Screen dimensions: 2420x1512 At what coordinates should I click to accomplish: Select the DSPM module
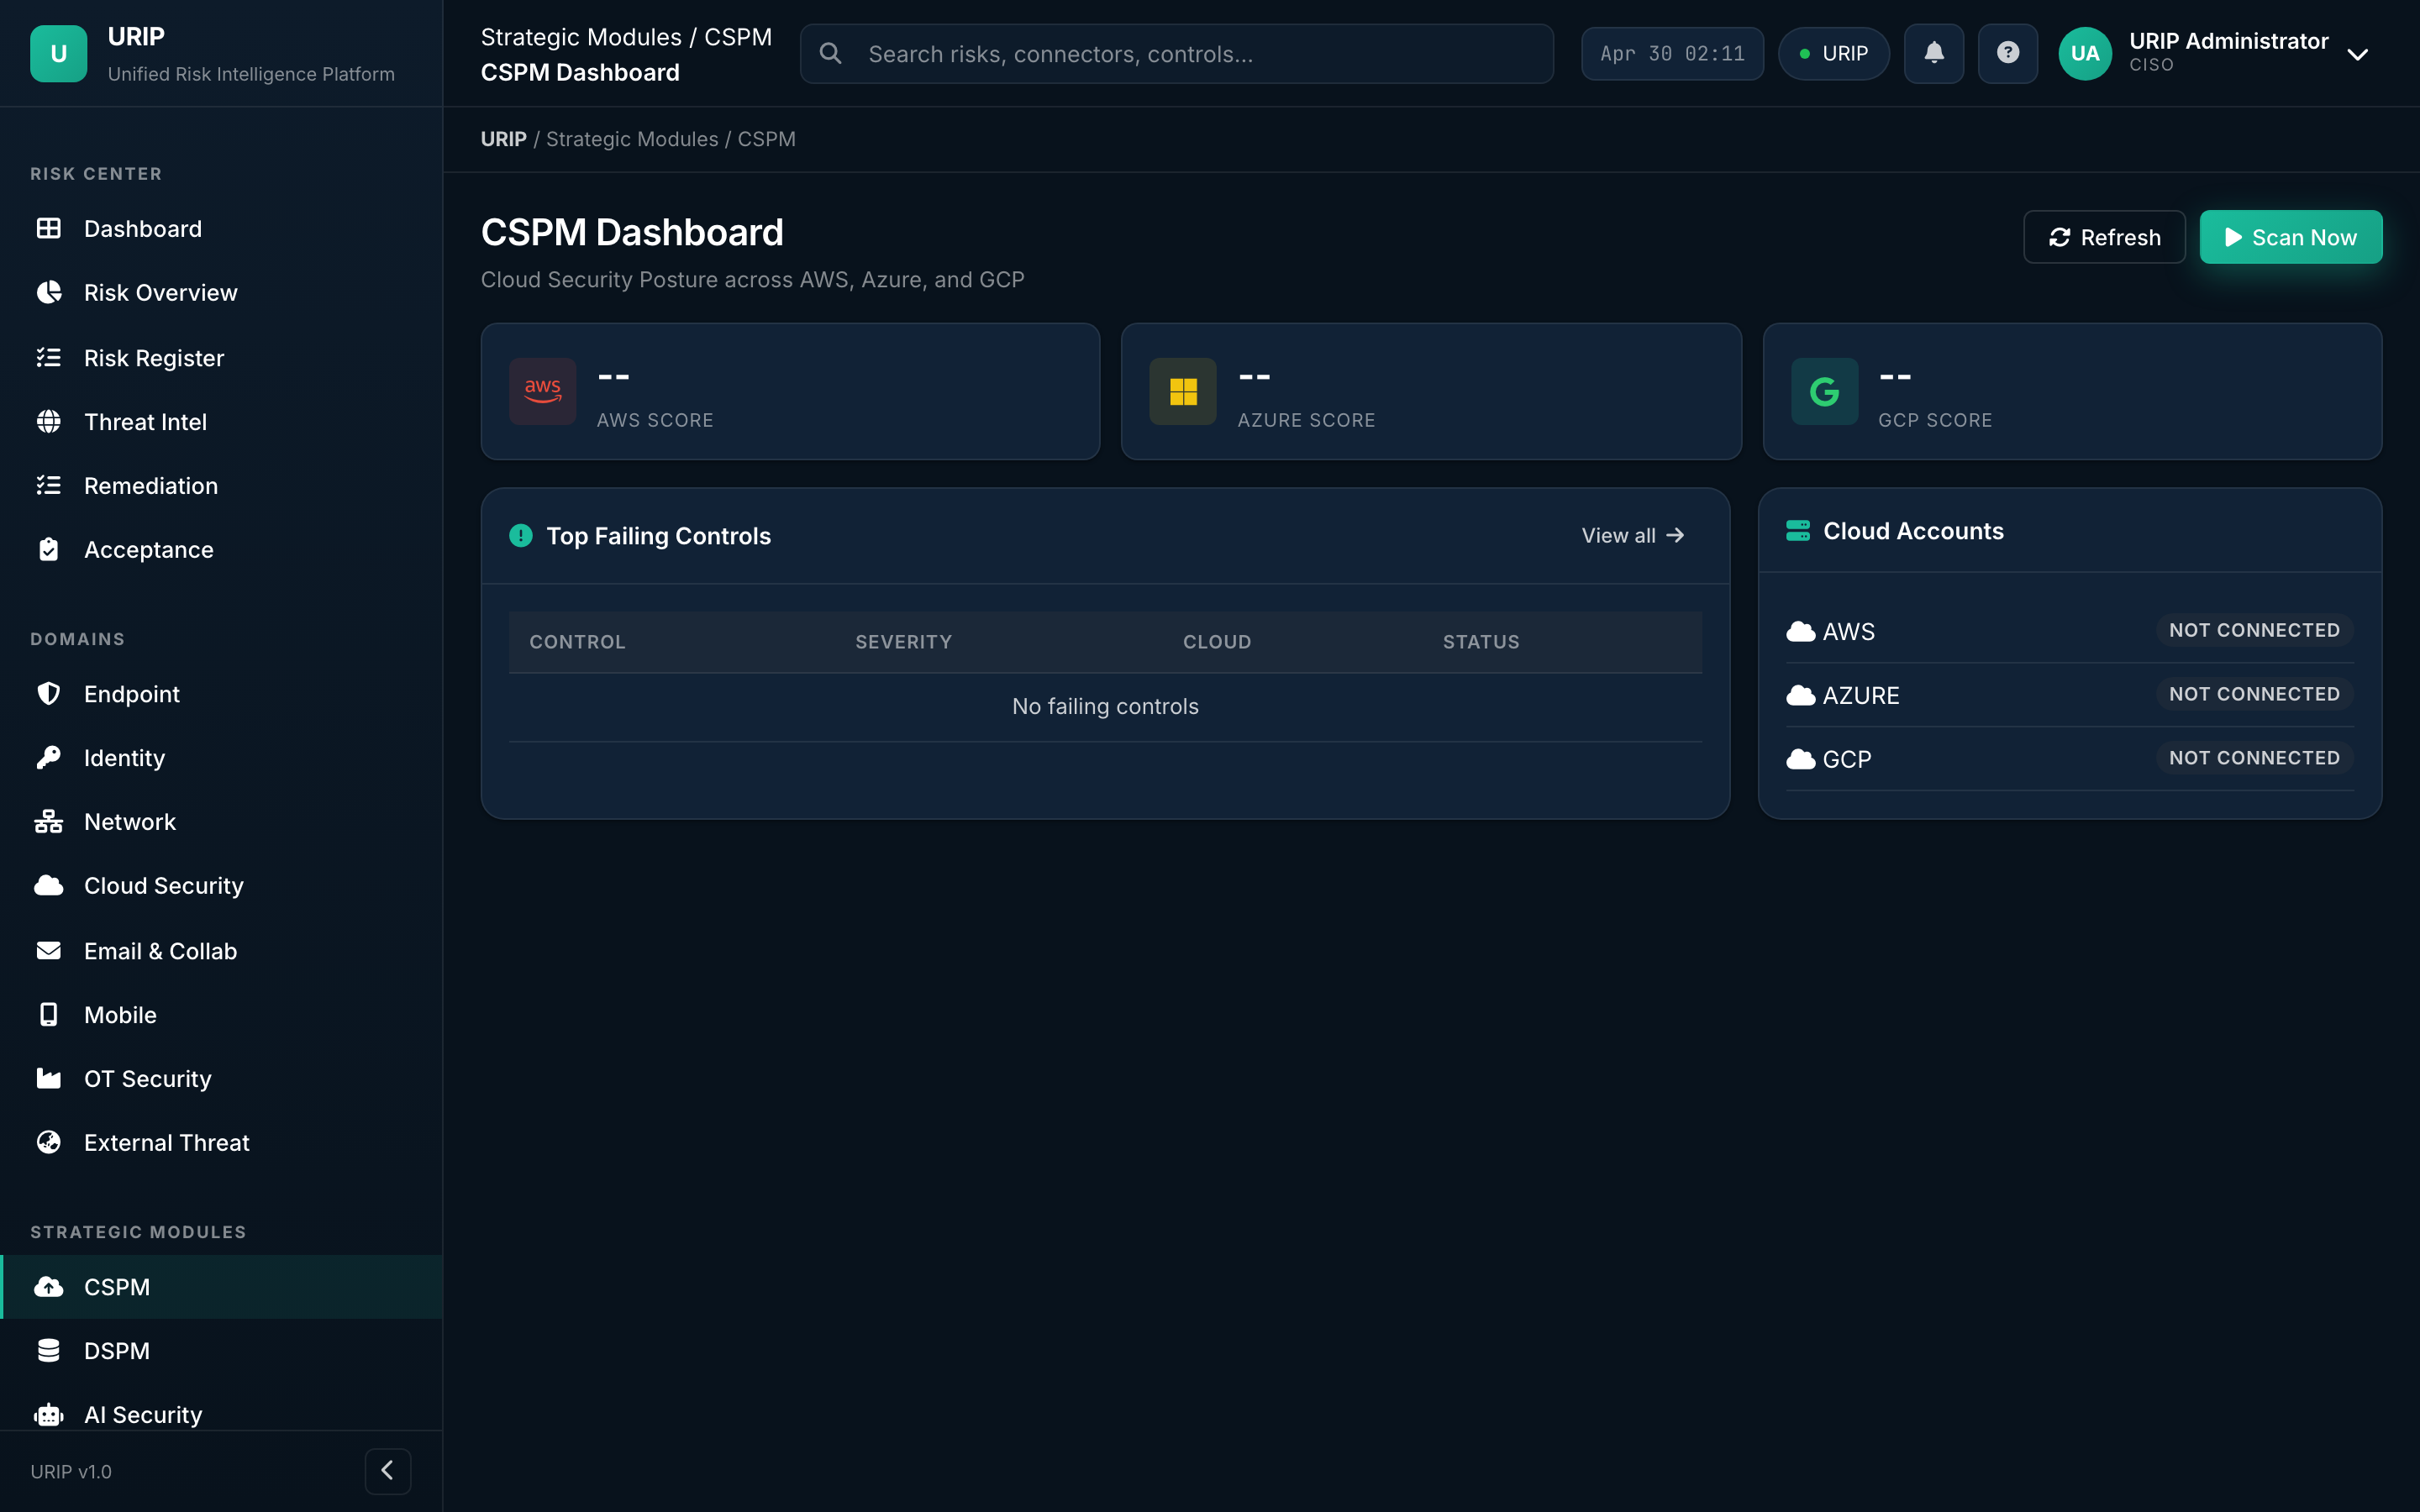point(221,1350)
